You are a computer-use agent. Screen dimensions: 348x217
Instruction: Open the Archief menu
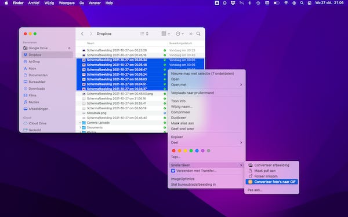[34, 3]
